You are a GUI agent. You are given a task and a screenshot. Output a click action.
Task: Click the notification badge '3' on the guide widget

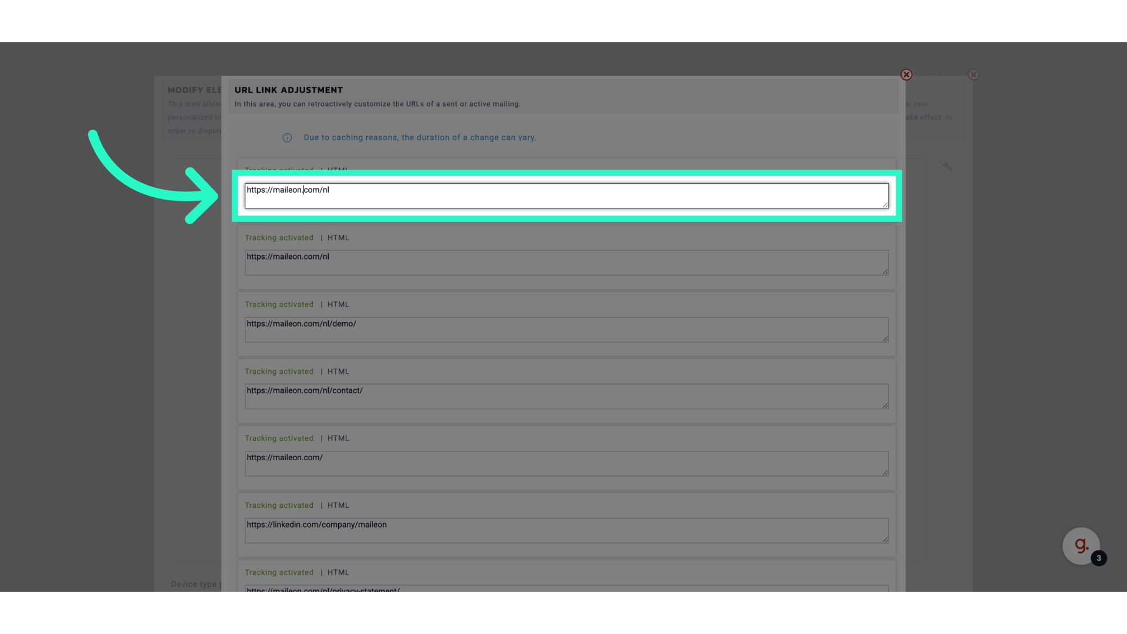tap(1098, 558)
